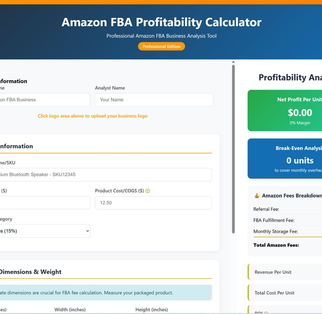The width and height of the screenshot is (322, 314).
Task: Click the selling price input field
Action: pyautogui.click(x=44, y=203)
